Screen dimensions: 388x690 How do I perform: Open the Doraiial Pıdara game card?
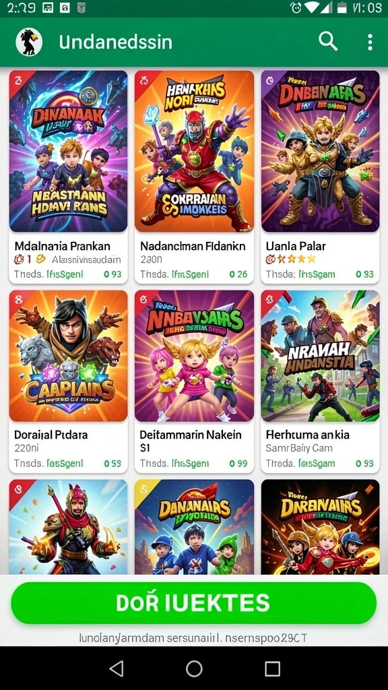68,381
